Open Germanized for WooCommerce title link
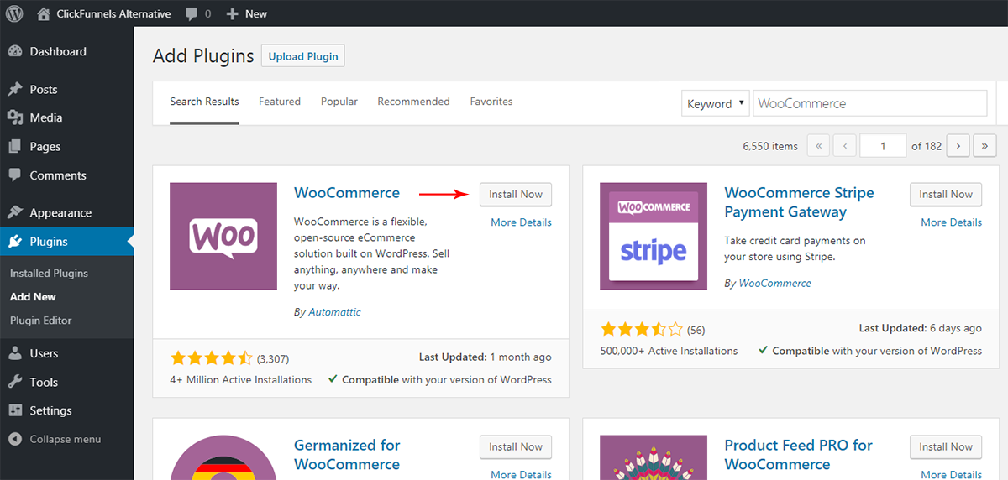Image resolution: width=1008 pixels, height=480 pixels. point(347,455)
